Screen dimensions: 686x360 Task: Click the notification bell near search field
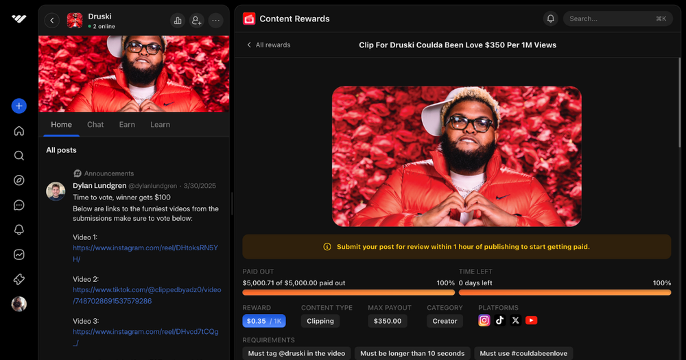coord(550,19)
